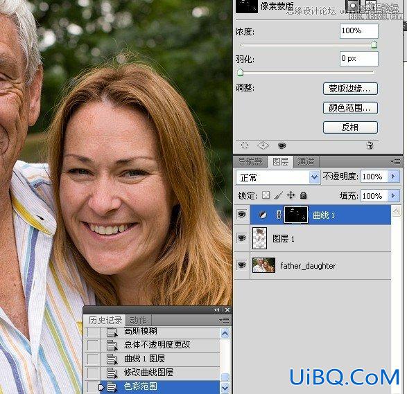Click the 羽化 feather slider handle

pos(240,72)
